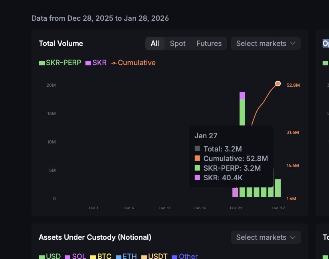Switch to the Futures volume tab
This screenshot has height=259, width=329.
(x=209, y=44)
